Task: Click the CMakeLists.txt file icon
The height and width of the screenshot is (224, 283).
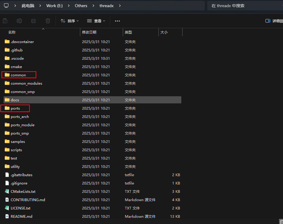Action: (x=7, y=191)
